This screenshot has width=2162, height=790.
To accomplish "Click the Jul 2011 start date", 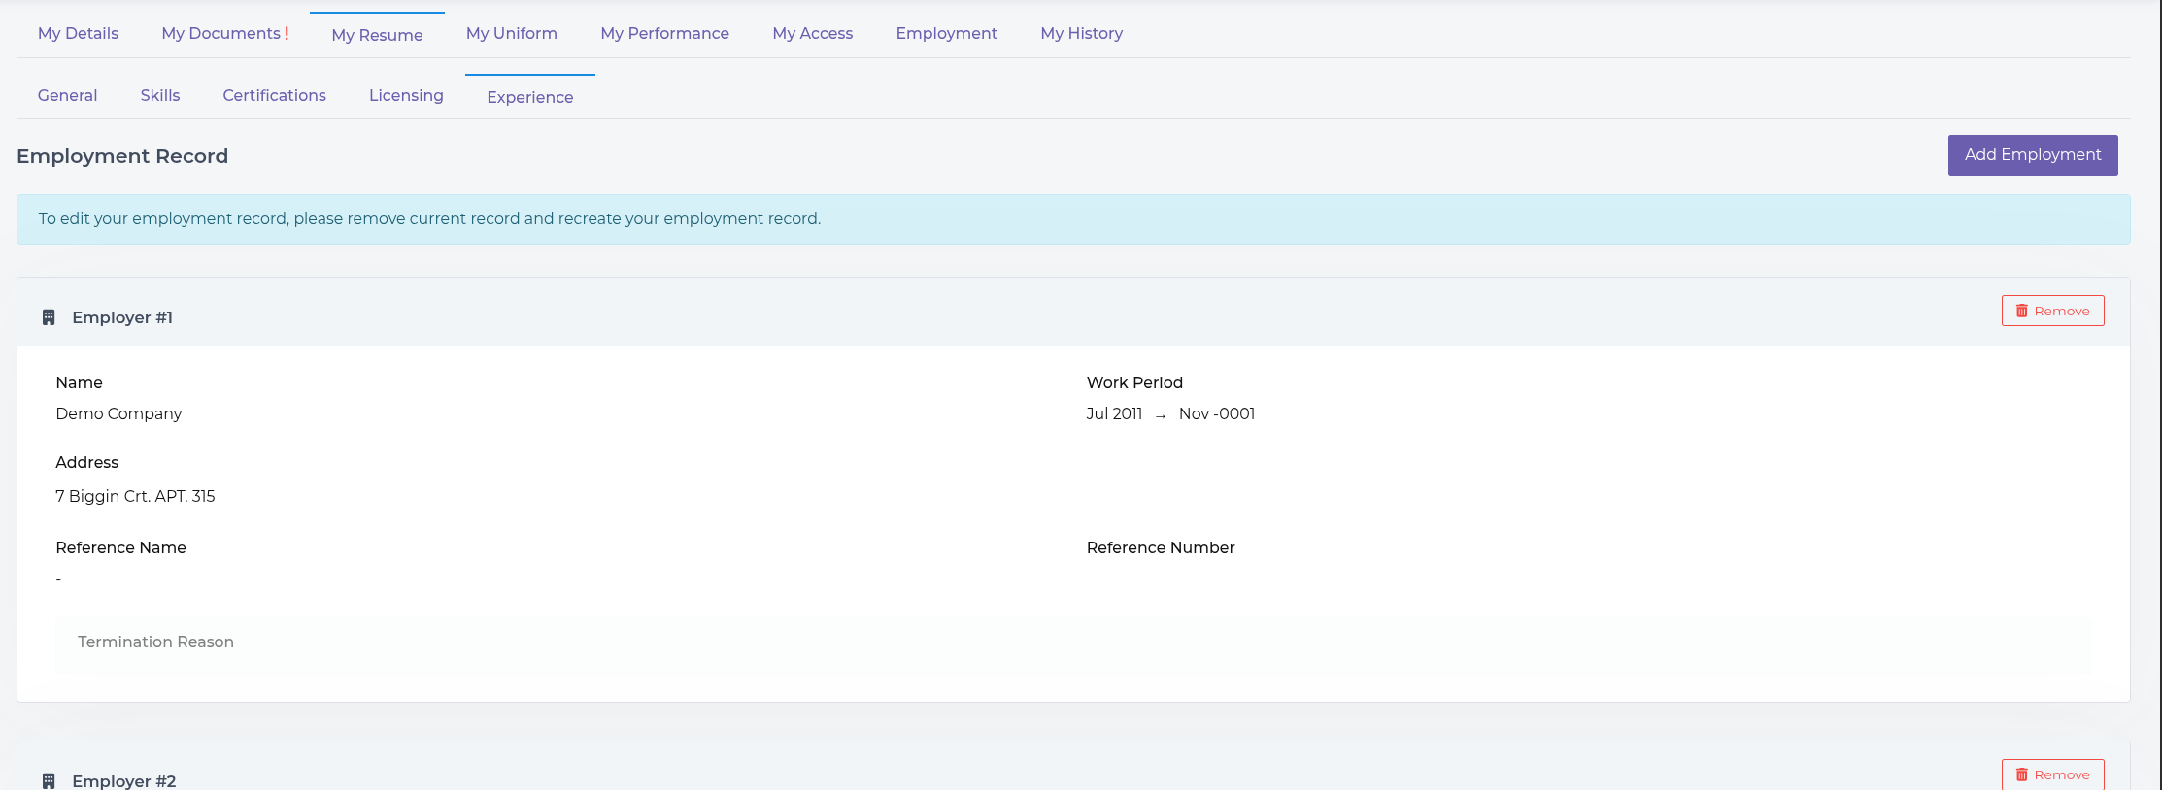I will pyautogui.click(x=1114, y=413).
